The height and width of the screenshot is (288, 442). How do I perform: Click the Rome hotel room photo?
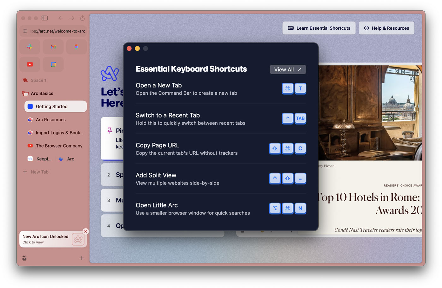click(x=370, y=113)
